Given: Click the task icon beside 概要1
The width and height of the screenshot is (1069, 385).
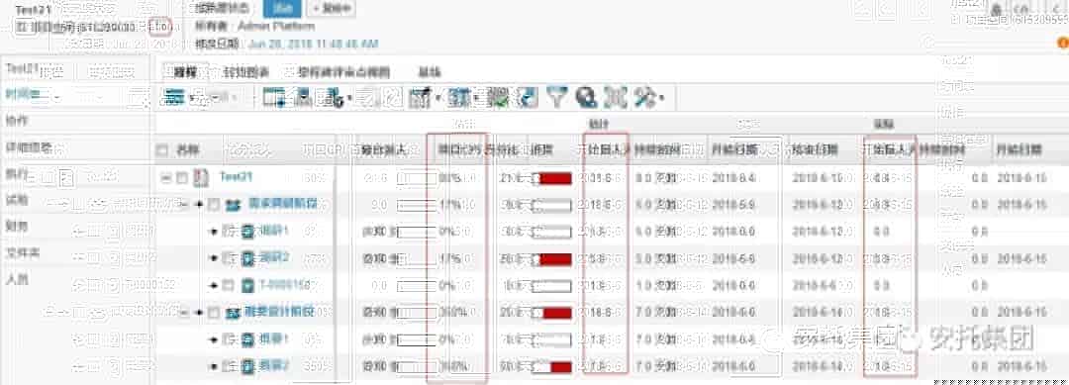Looking at the screenshot, I should (248, 339).
